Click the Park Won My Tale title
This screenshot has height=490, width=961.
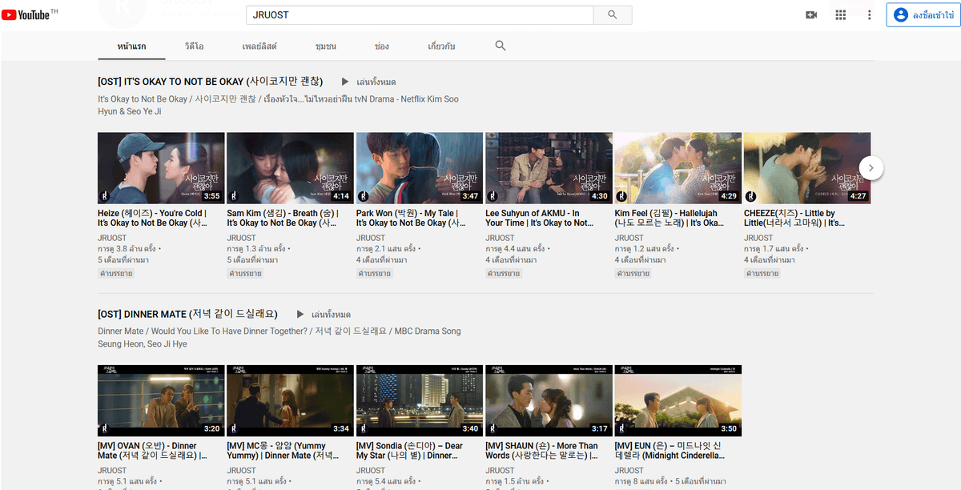[411, 218]
